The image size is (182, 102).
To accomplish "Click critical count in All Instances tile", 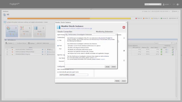I will click(10, 34).
